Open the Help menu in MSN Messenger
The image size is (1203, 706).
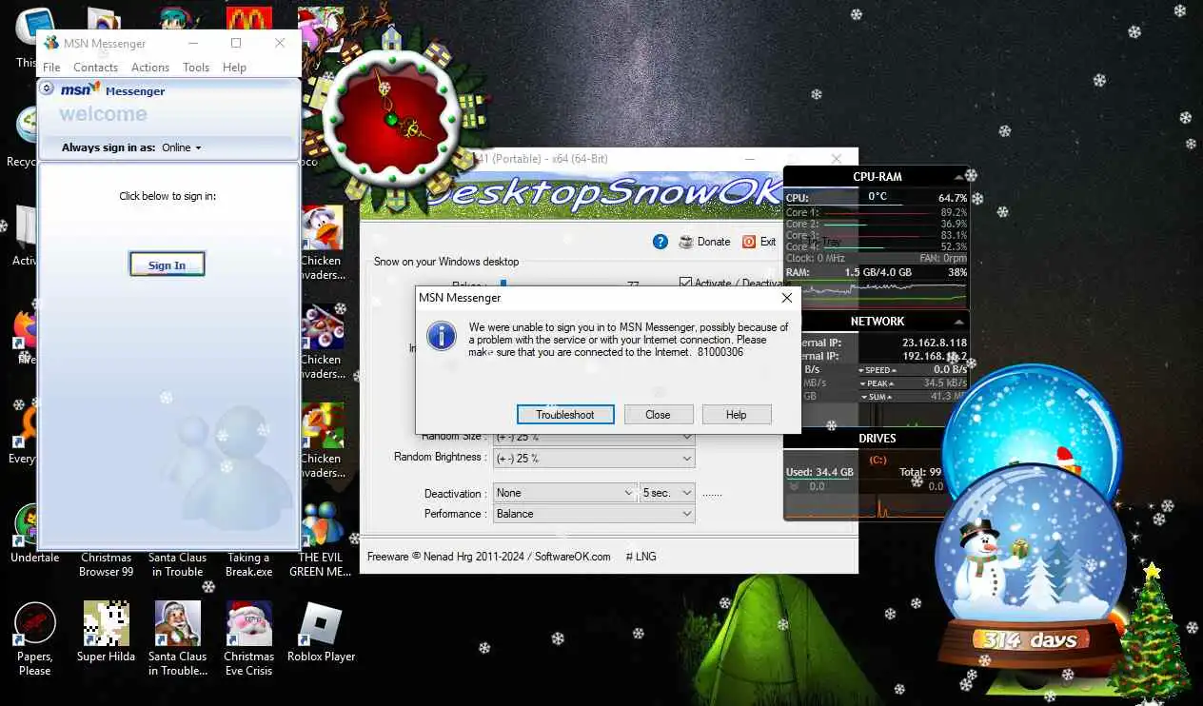pos(234,68)
